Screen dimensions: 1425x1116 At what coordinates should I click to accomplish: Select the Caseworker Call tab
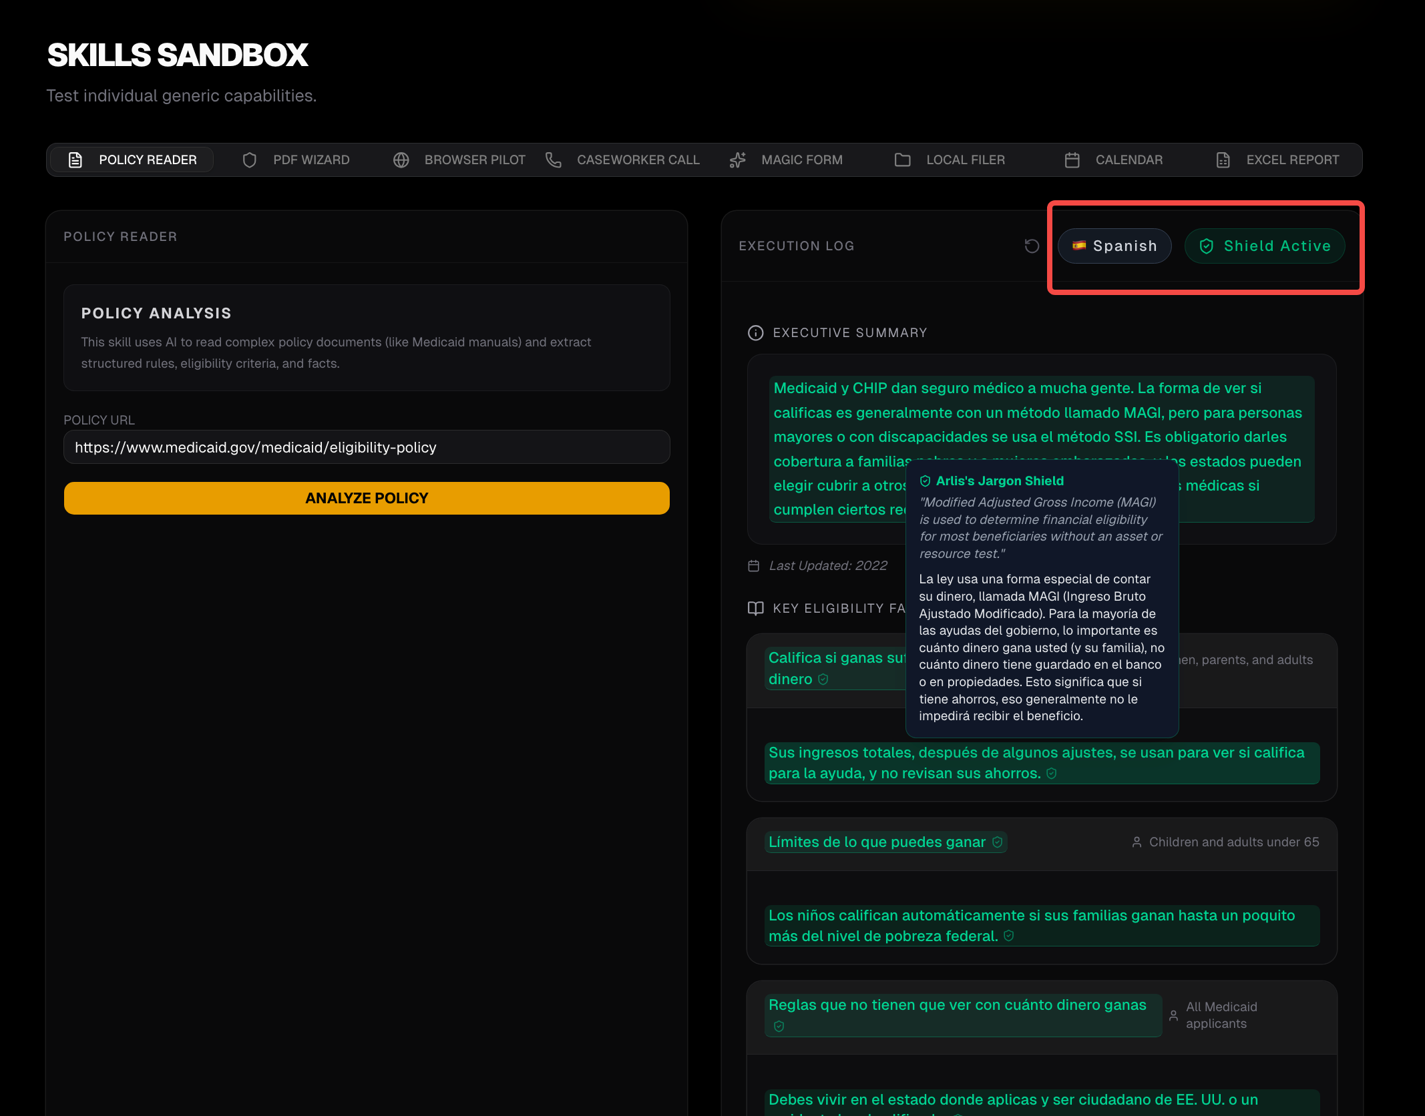pos(622,160)
